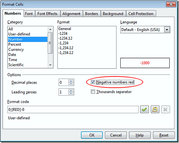Viewport: 179px width, 143px height.
Task: Click the Category list scrollbar thumb
Action: click(x=50, y=43)
